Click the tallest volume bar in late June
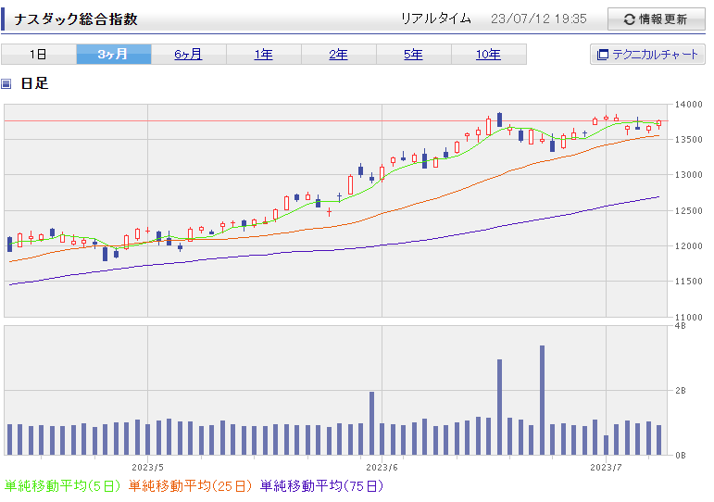This screenshot has width=714, height=502. point(542,399)
